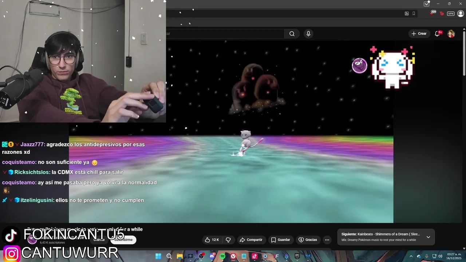Show hidden system tray icons
Screen dimensions: 466x262
(411, 256)
